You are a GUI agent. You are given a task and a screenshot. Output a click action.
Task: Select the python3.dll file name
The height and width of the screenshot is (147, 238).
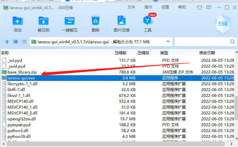[18, 131]
